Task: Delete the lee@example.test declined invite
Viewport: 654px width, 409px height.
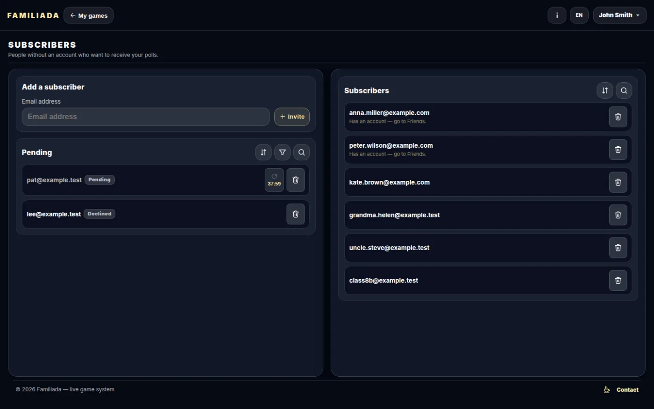Action: point(296,214)
